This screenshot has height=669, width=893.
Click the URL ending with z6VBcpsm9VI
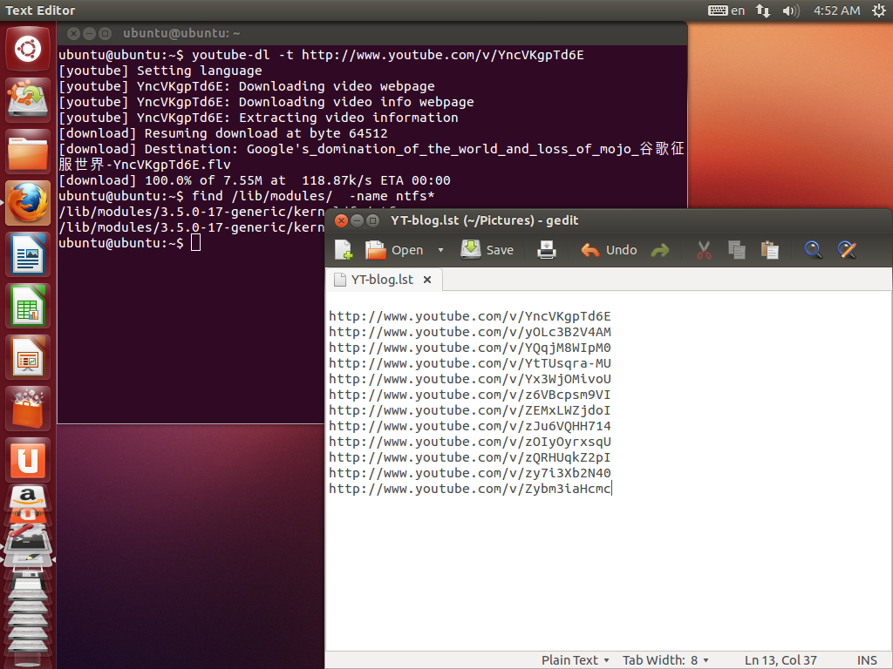point(470,395)
